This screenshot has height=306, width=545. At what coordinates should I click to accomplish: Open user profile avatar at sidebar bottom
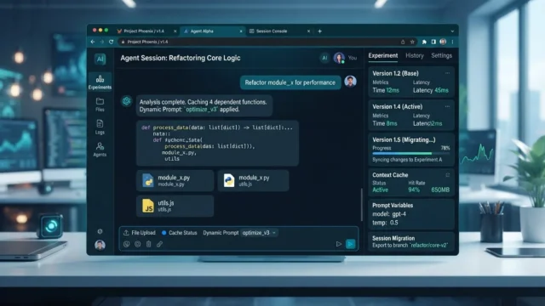(100, 245)
